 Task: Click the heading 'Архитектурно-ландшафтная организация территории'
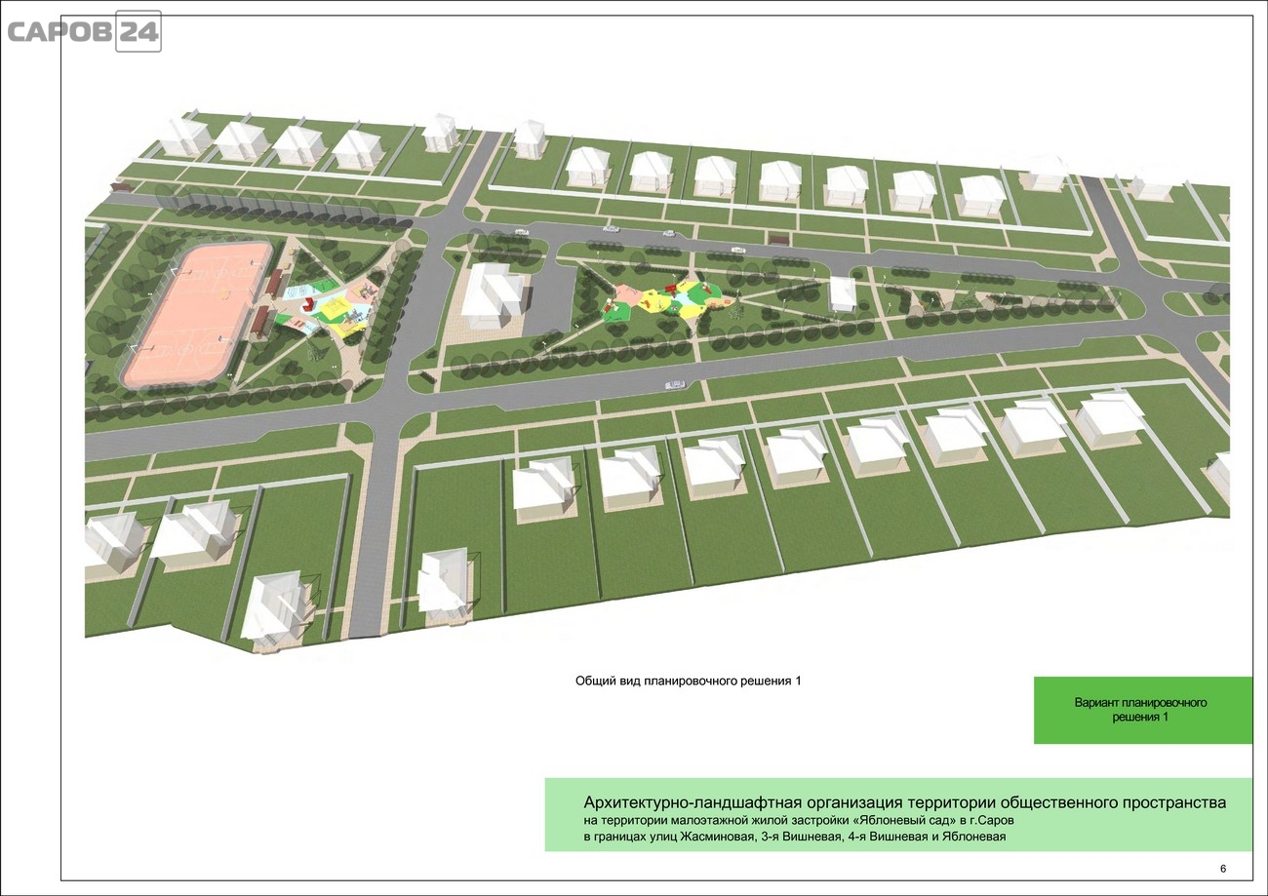(903, 802)
